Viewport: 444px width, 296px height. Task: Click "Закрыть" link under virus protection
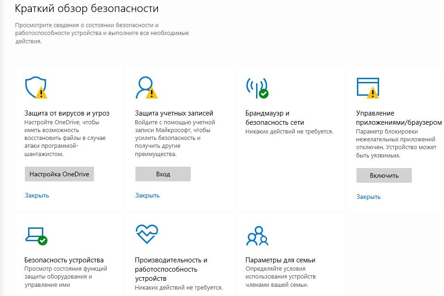point(37,195)
